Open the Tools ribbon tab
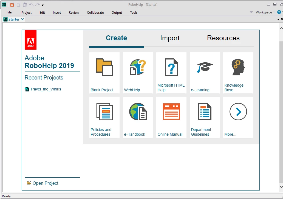 click(134, 12)
